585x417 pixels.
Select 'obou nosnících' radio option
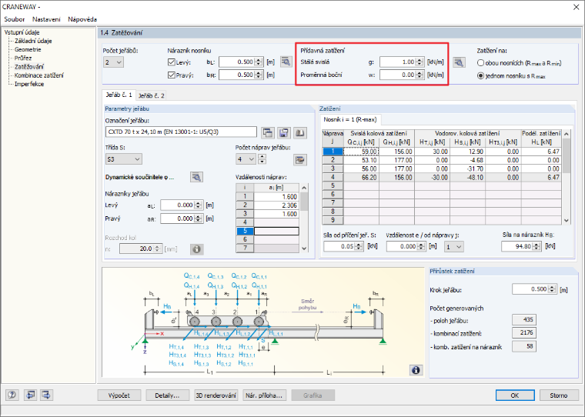click(480, 63)
